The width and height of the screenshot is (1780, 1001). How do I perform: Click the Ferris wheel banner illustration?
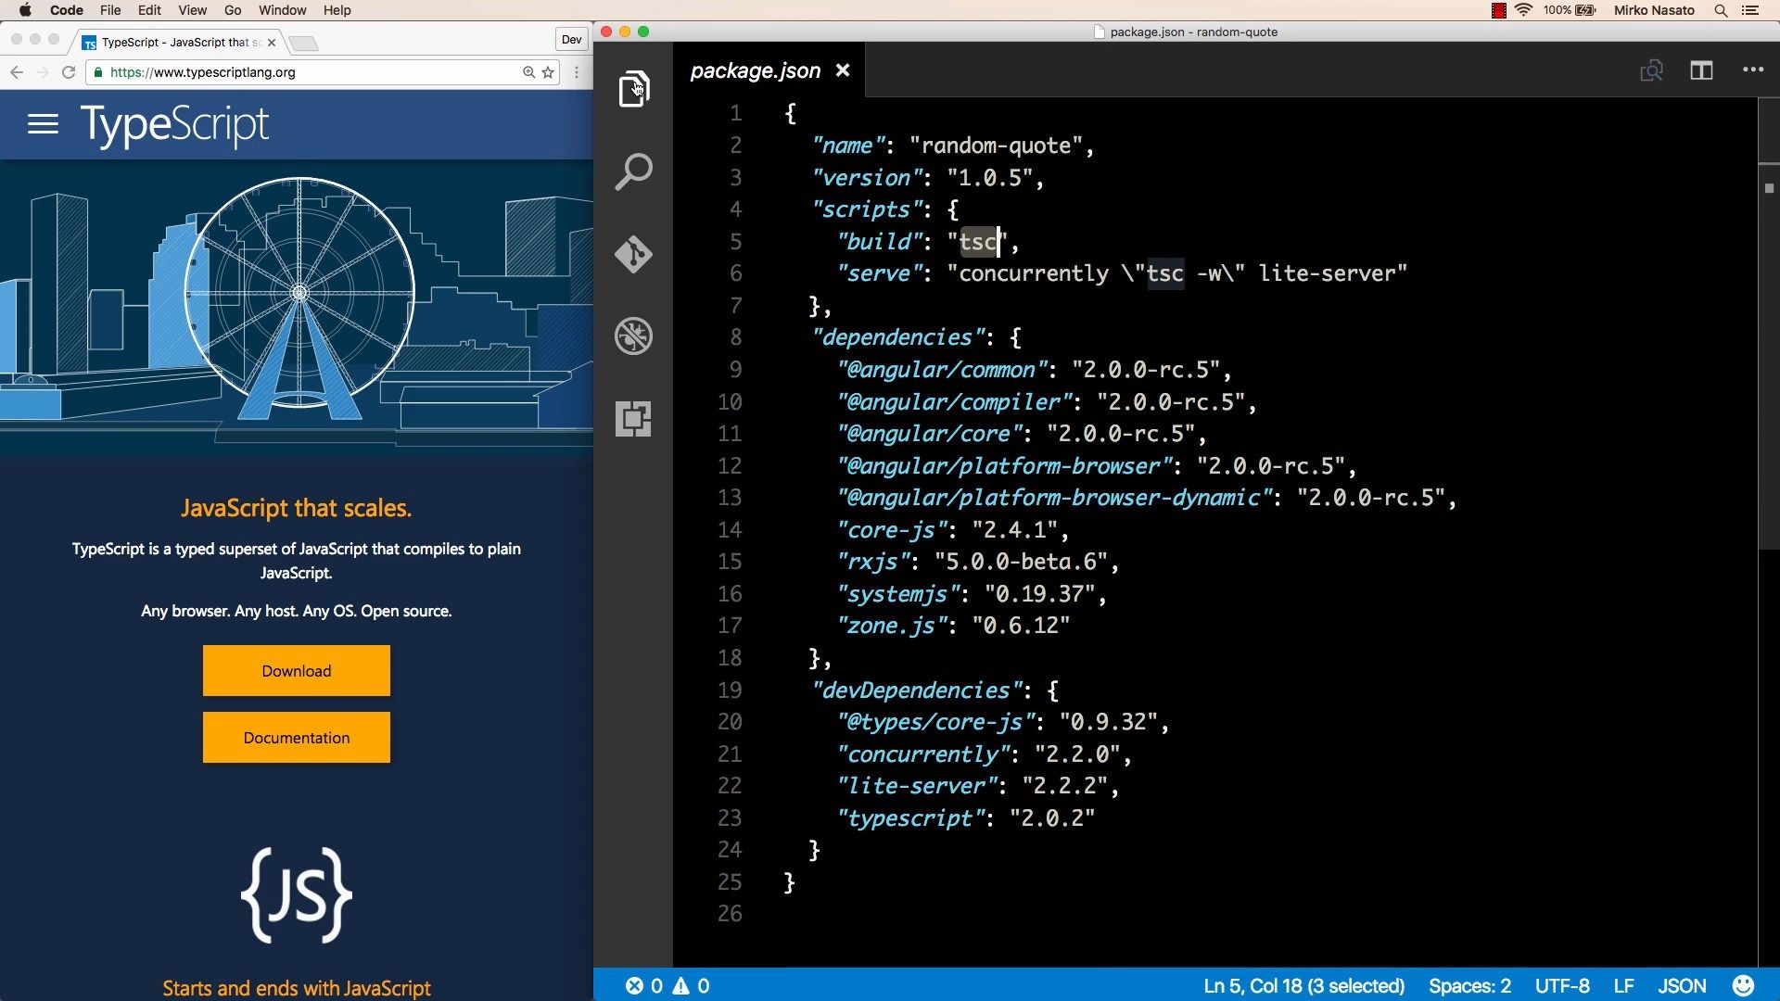(x=297, y=306)
